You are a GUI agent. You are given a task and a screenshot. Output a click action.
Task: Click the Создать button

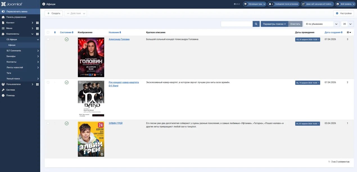(x=53, y=13)
